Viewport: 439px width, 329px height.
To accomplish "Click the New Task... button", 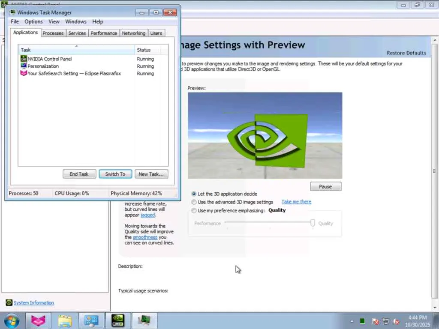I will (x=151, y=174).
